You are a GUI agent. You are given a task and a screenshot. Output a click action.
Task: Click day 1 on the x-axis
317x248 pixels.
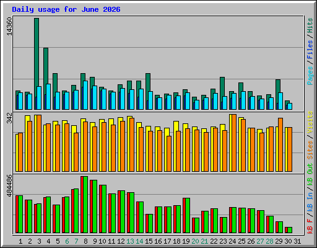[20, 241]
